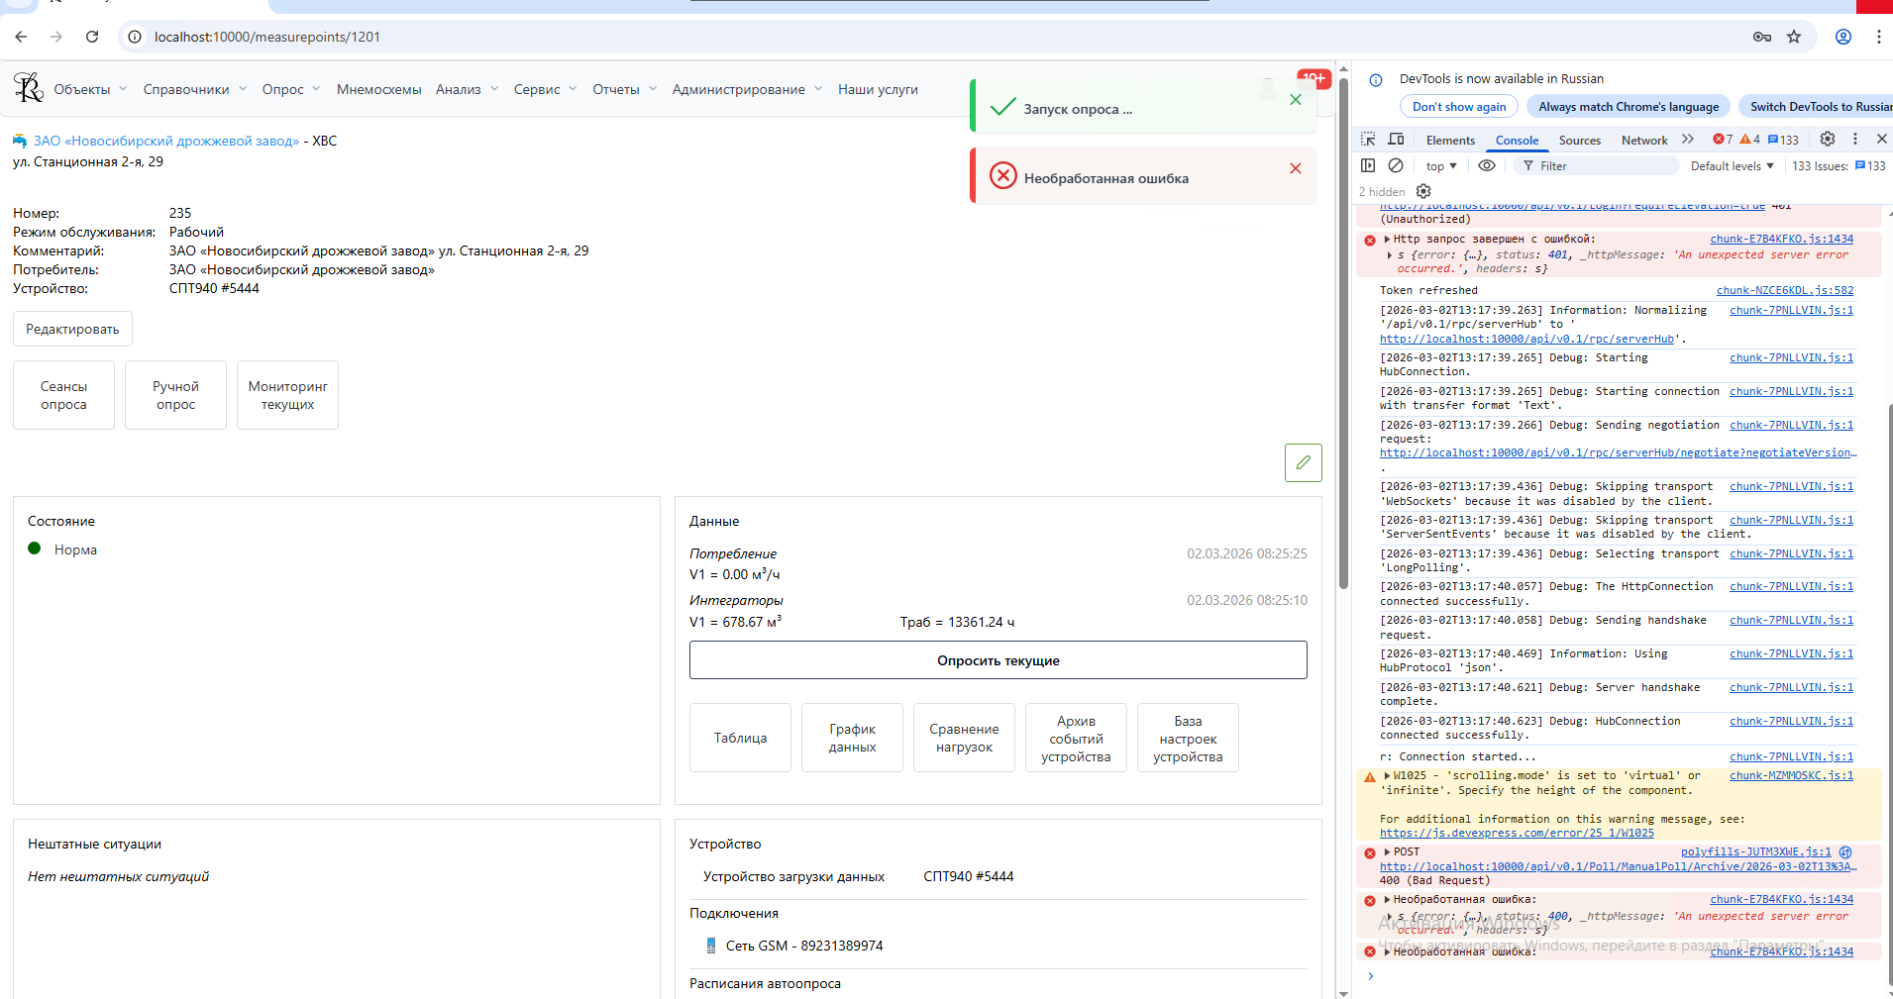Open the 'ЗАО «Новосибирский дрожжевой завод»' link

click(166, 141)
